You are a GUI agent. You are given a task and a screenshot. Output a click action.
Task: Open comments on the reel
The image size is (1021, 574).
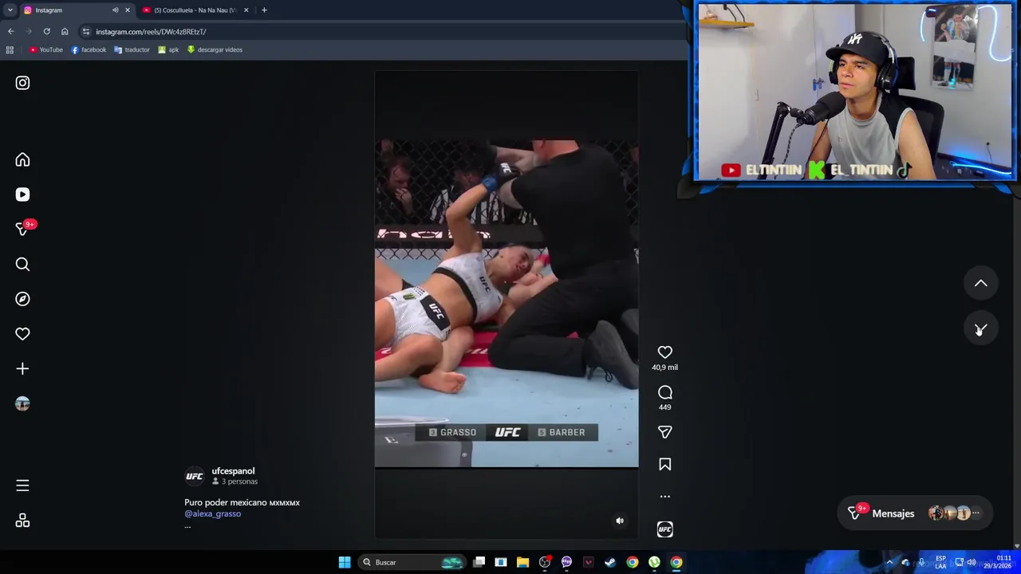664,392
